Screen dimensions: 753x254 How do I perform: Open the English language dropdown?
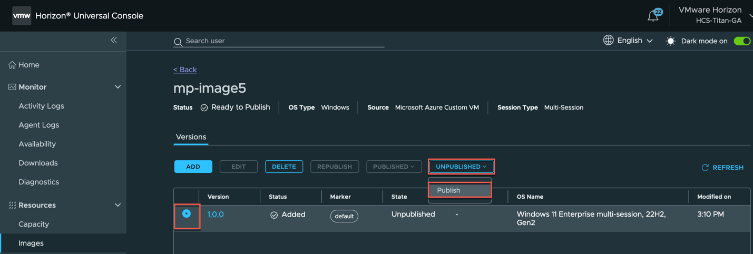tap(635, 41)
